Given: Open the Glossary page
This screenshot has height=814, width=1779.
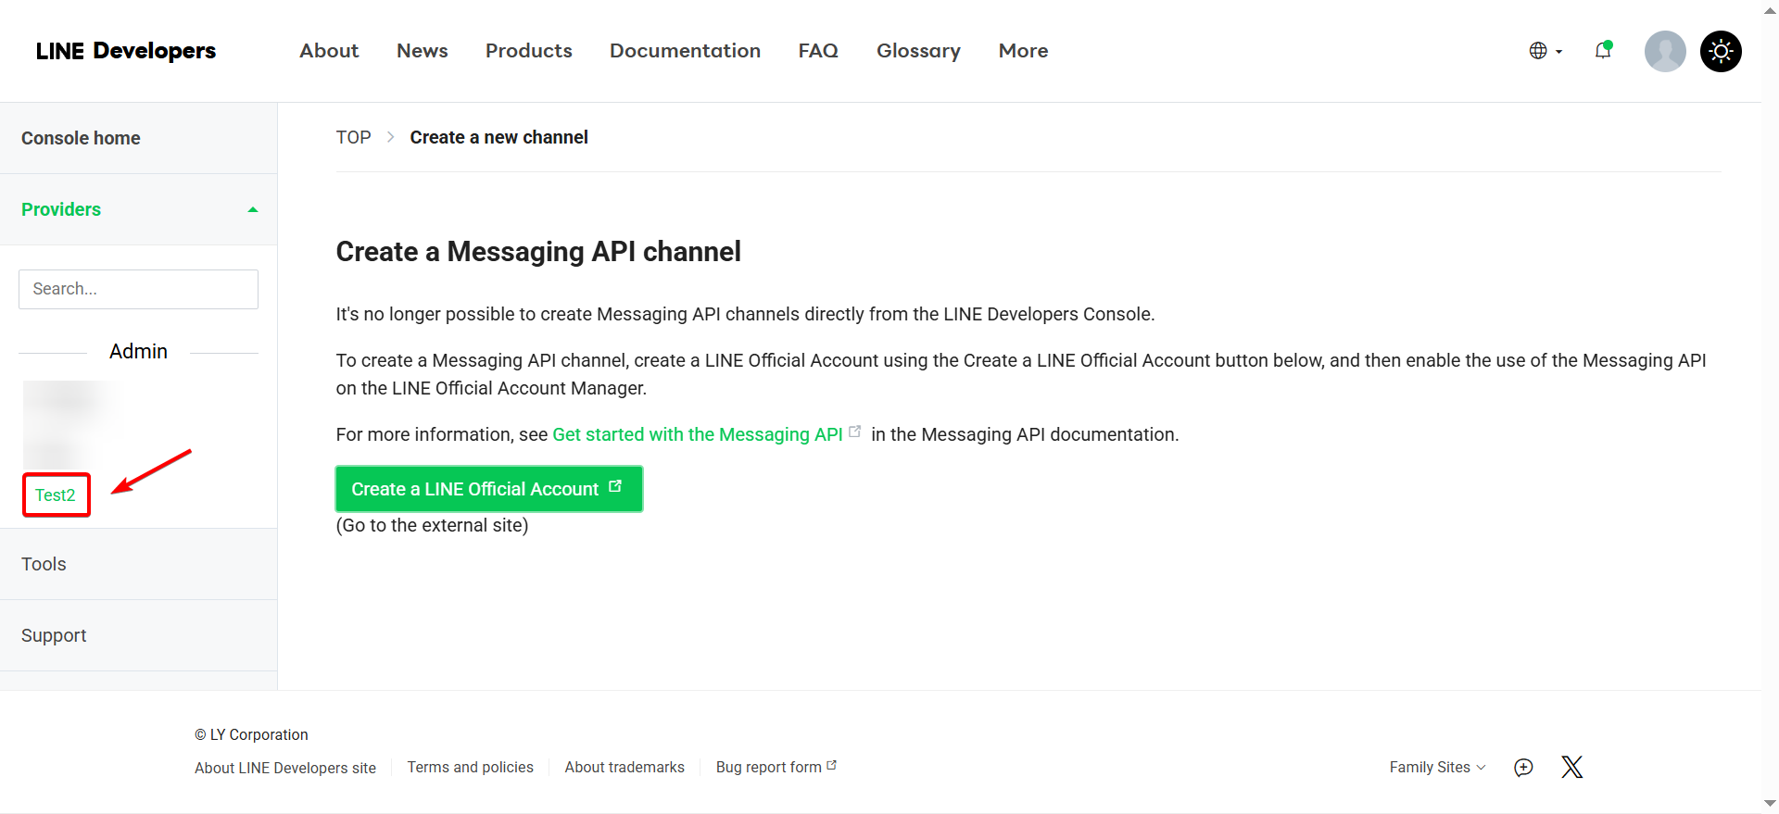Looking at the screenshot, I should click(918, 51).
